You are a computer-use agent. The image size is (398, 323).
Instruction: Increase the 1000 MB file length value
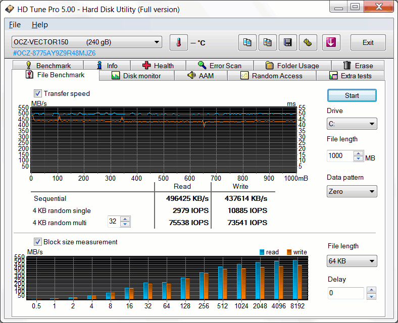(x=358, y=153)
